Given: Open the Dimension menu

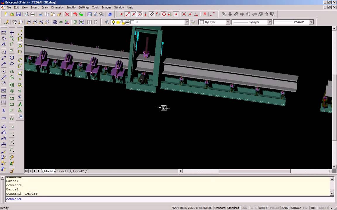Looking at the screenshot, I should coord(58,7).
